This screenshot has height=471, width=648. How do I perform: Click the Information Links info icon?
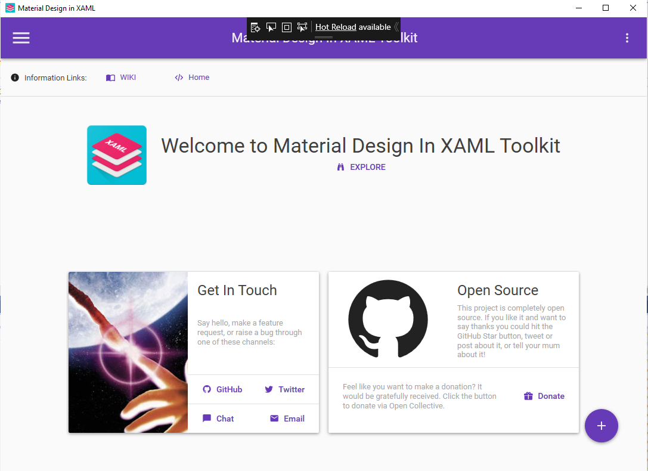point(15,78)
